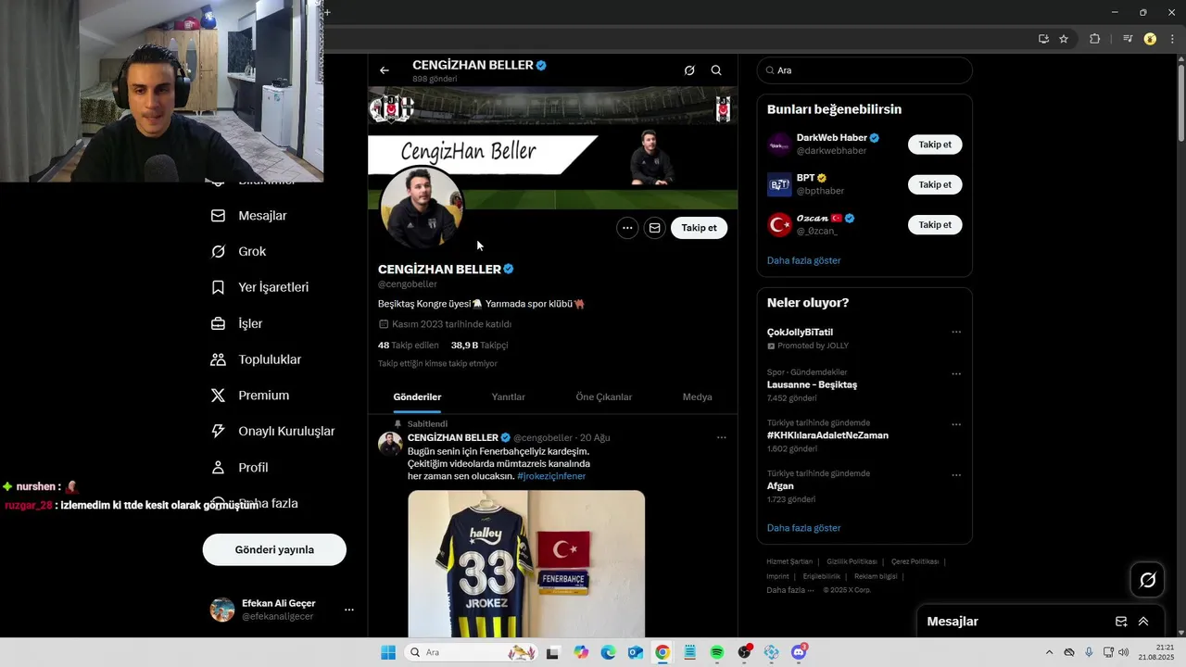Open Premium in the sidebar
Image resolution: width=1186 pixels, height=667 pixels.
click(x=250, y=396)
